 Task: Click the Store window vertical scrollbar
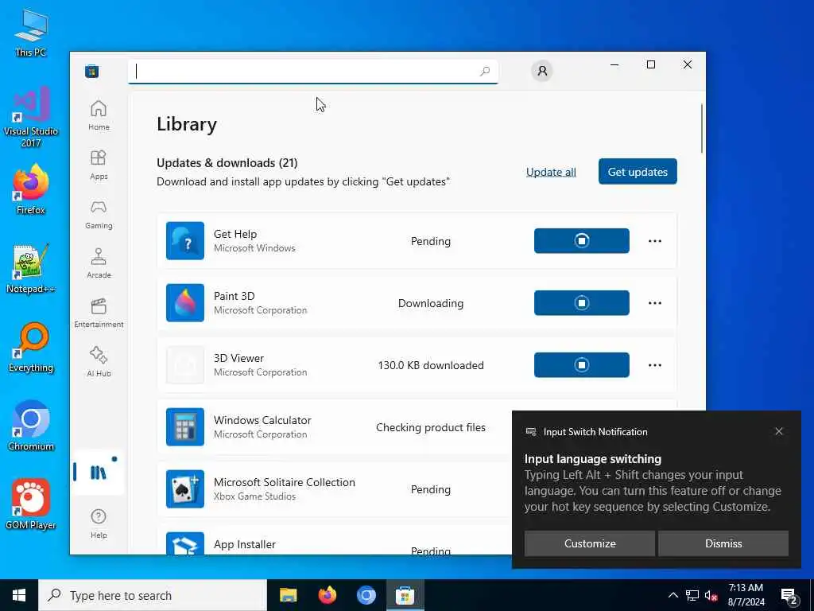pyautogui.click(x=702, y=128)
